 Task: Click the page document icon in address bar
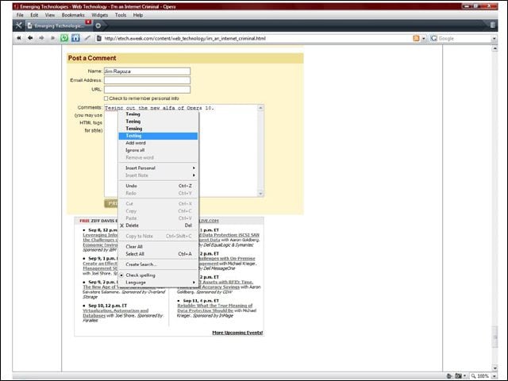click(x=99, y=38)
